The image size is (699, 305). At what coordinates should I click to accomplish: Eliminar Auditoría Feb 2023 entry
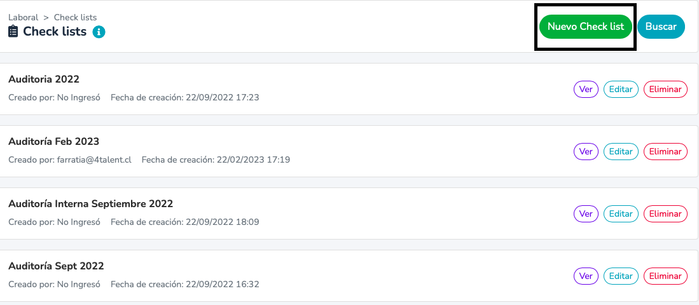point(665,151)
